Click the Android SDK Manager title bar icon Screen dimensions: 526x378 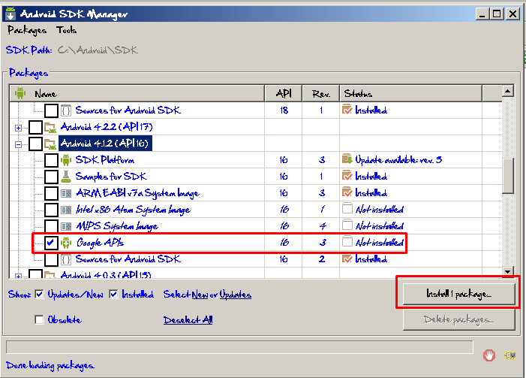(x=11, y=14)
